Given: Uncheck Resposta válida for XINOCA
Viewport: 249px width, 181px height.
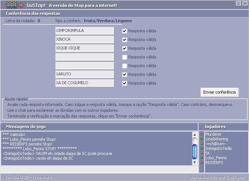Looking at the screenshot, I should pos(124,40).
